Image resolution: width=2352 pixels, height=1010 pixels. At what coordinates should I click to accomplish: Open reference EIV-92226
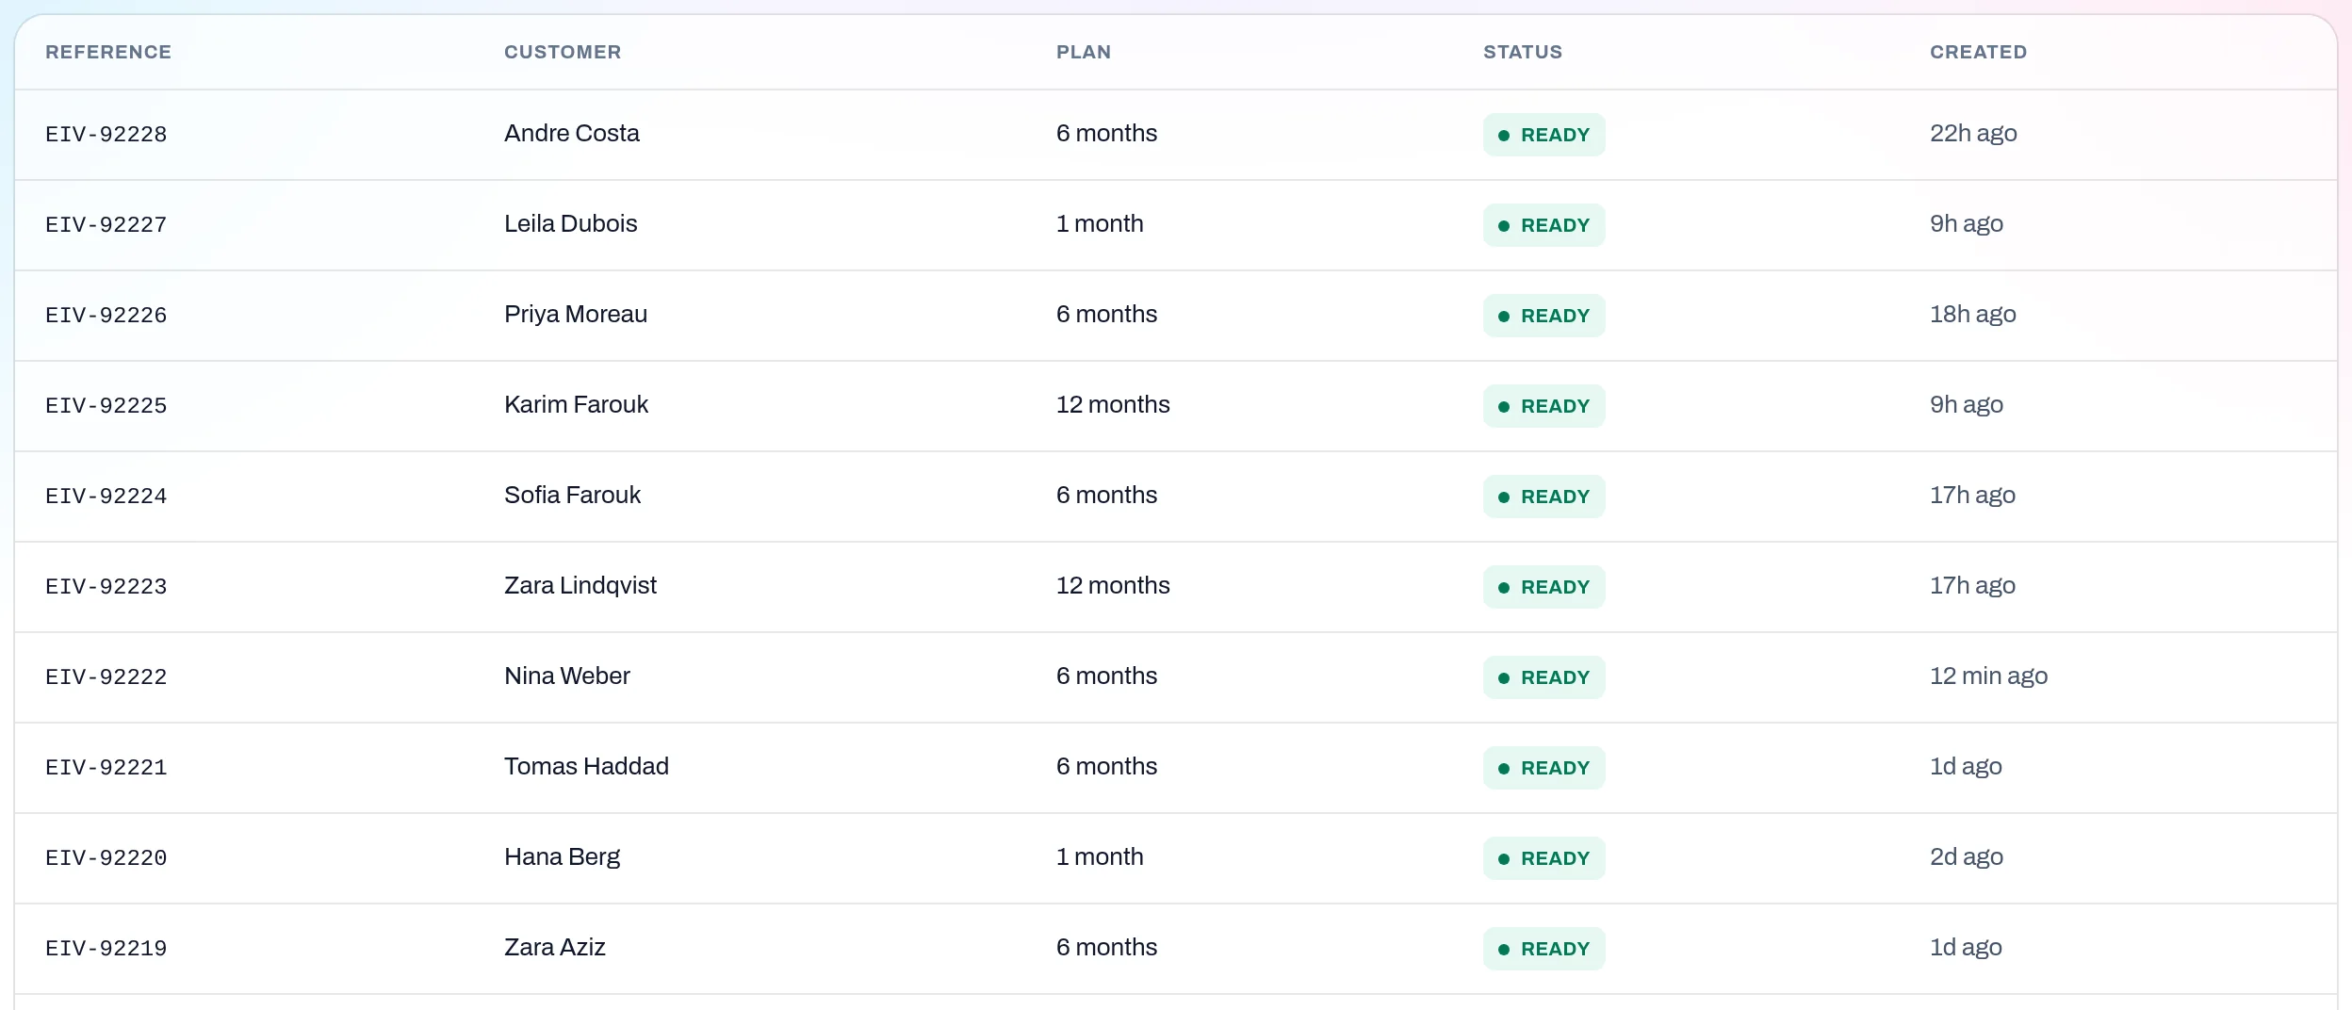pos(106,316)
